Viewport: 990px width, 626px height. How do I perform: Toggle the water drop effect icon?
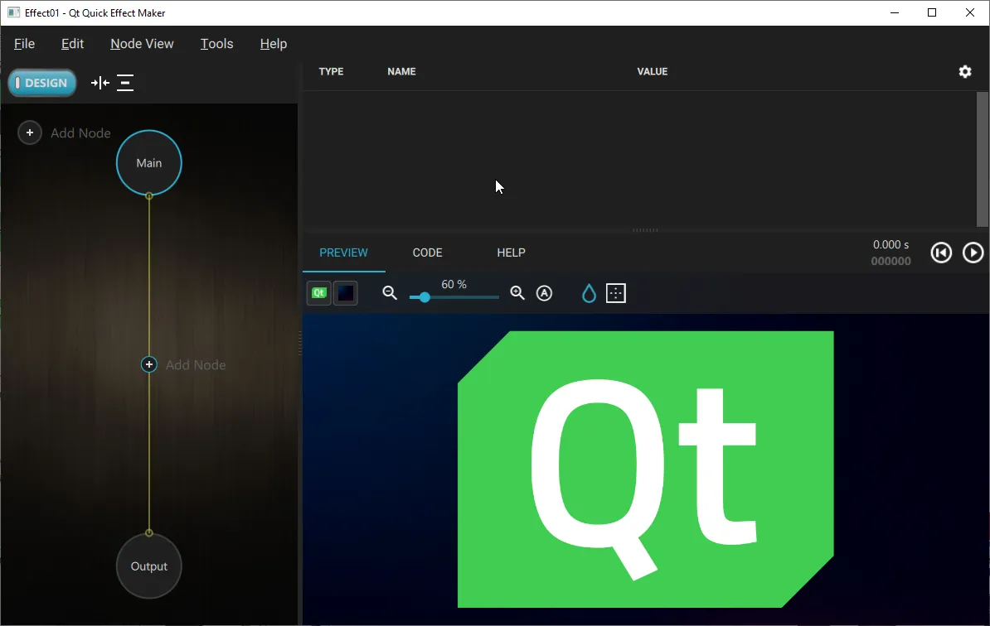(589, 292)
